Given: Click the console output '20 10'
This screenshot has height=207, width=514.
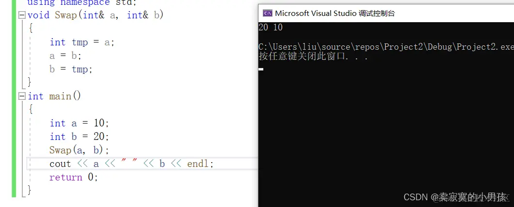Looking at the screenshot, I should (271, 28).
